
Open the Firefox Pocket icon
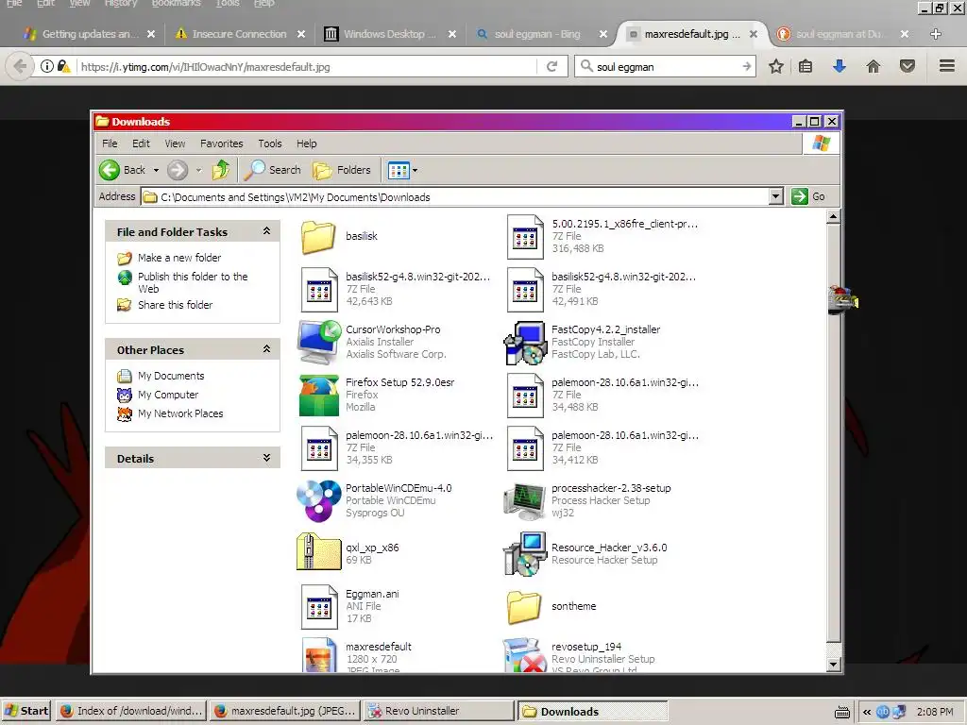coord(908,67)
